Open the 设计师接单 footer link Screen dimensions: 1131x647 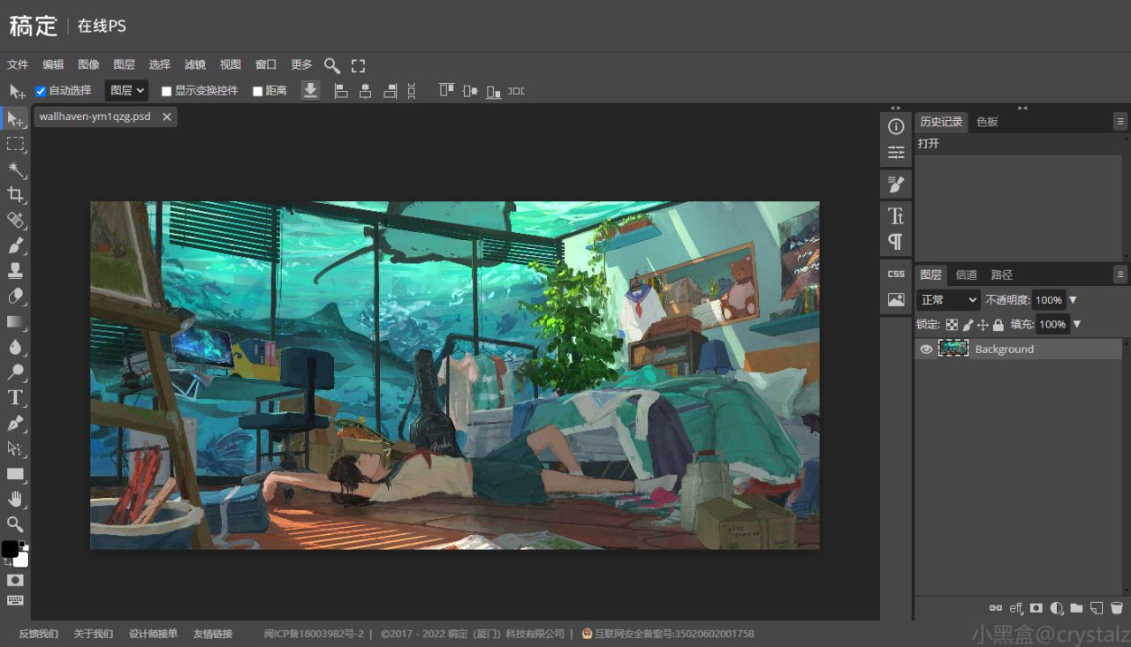[x=153, y=634]
